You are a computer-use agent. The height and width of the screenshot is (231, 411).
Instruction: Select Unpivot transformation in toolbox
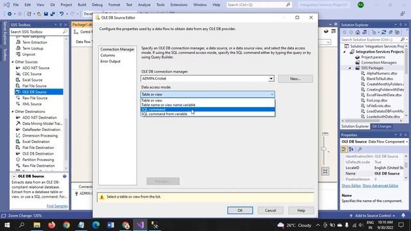pyautogui.click(x=29, y=55)
